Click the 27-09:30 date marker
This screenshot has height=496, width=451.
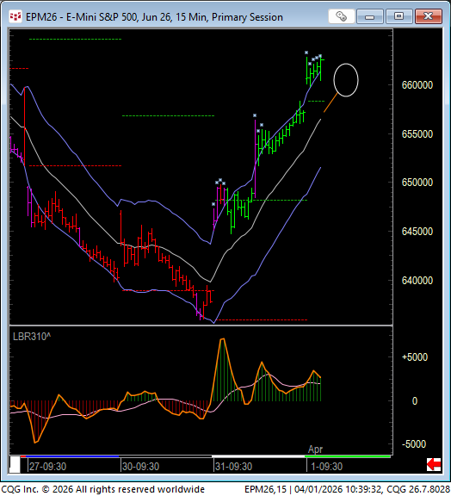(x=47, y=466)
